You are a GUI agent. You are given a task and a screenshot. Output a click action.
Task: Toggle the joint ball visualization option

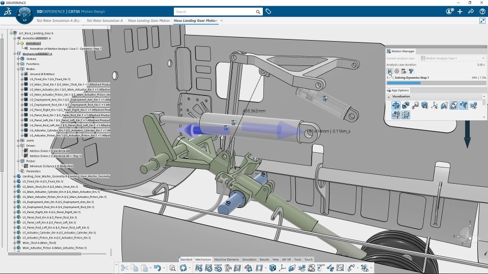coord(415,106)
